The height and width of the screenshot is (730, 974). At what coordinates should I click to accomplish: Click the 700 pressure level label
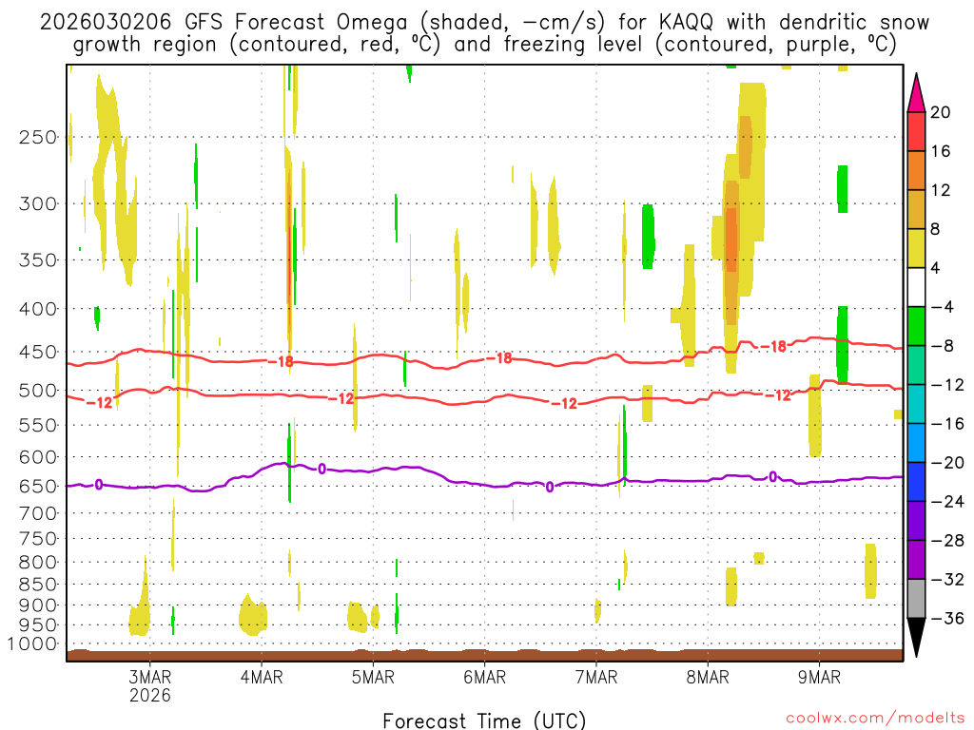[38, 513]
